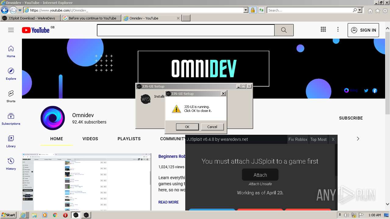Open Explore in the YouTube sidebar
The image size is (390, 219).
(11, 74)
